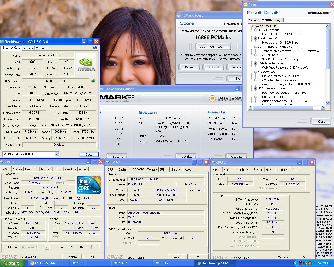Open Graphics tab in right CPU-Z window
This screenshot has width=334, height=267.
pos(282,170)
